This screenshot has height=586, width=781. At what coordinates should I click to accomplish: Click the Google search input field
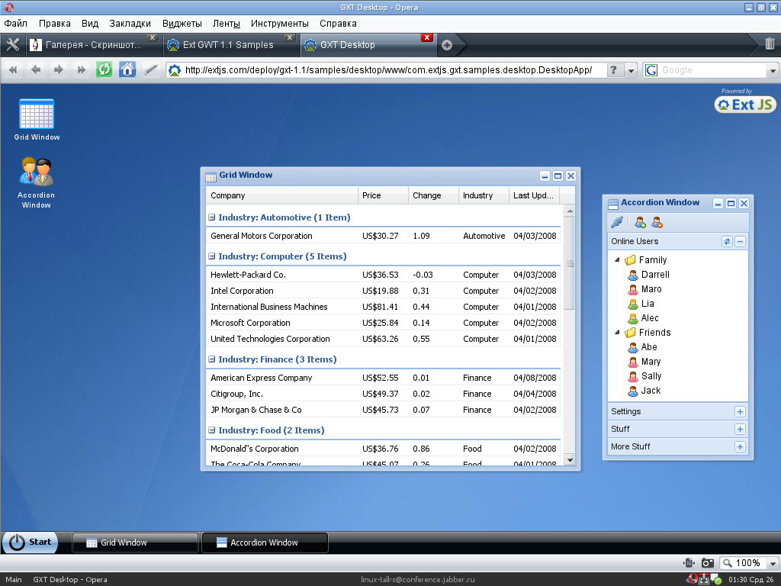712,70
